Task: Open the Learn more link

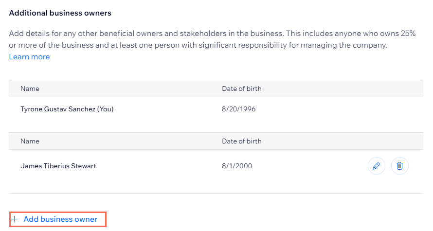Action: coord(29,57)
